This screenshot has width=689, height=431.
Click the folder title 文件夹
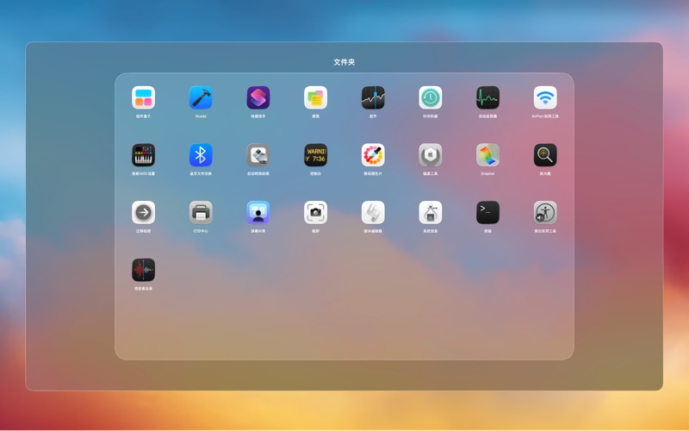point(344,62)
